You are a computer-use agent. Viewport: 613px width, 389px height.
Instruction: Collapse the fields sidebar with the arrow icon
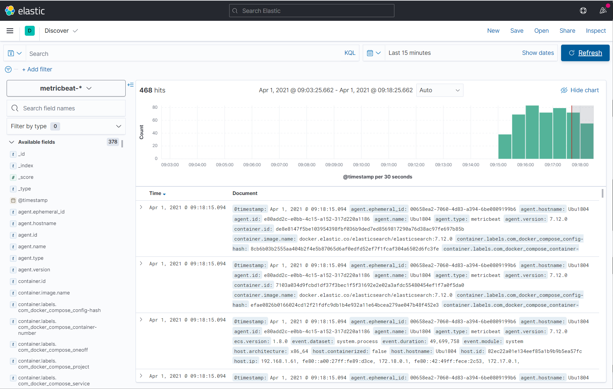131,85
